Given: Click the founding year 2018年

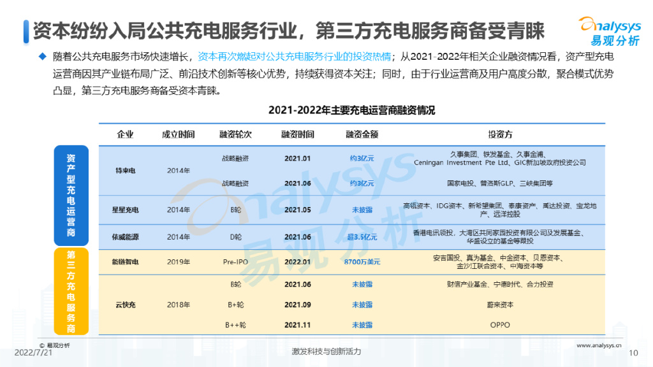Looking at the screenshot, I should click(x=179, y=305).
